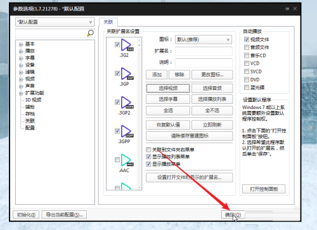Viewport: 317px width, 230px height.
Task: Select 辅助 in settings tree
Action: 30,107
